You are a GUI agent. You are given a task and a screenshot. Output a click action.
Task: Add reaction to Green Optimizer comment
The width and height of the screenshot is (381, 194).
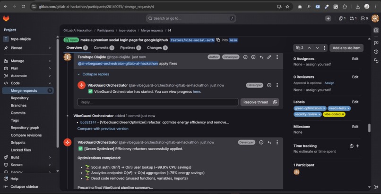pyautogui.click(x=261, y=143)
